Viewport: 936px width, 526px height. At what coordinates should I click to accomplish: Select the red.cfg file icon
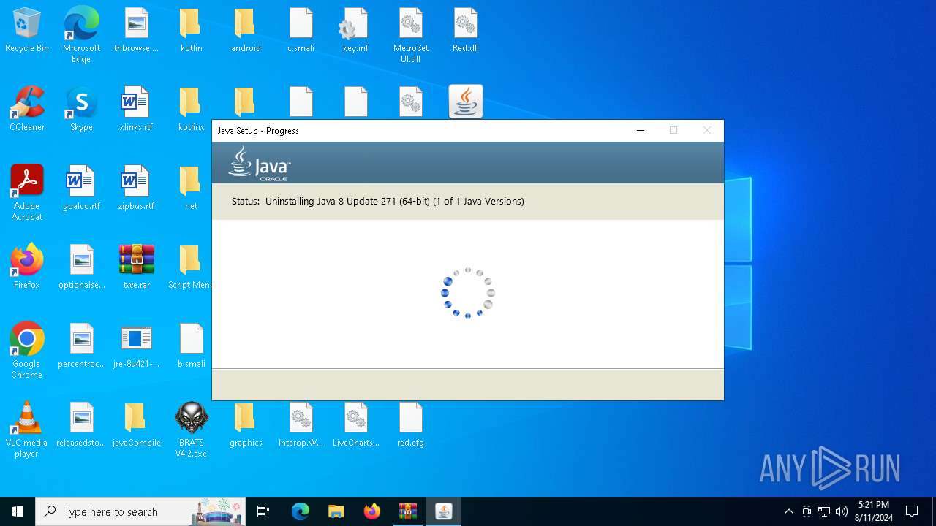(410, 424)
